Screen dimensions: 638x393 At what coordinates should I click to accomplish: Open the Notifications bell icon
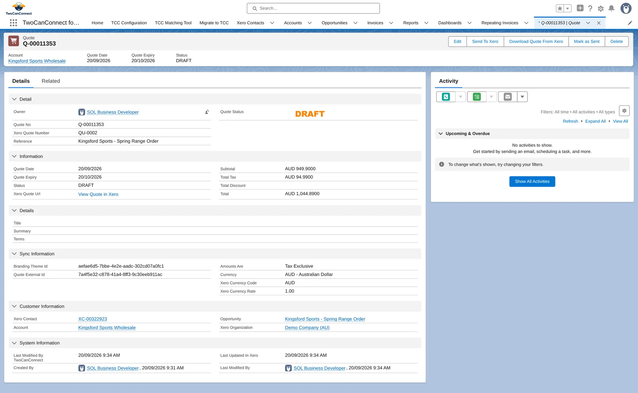[611, 8]
